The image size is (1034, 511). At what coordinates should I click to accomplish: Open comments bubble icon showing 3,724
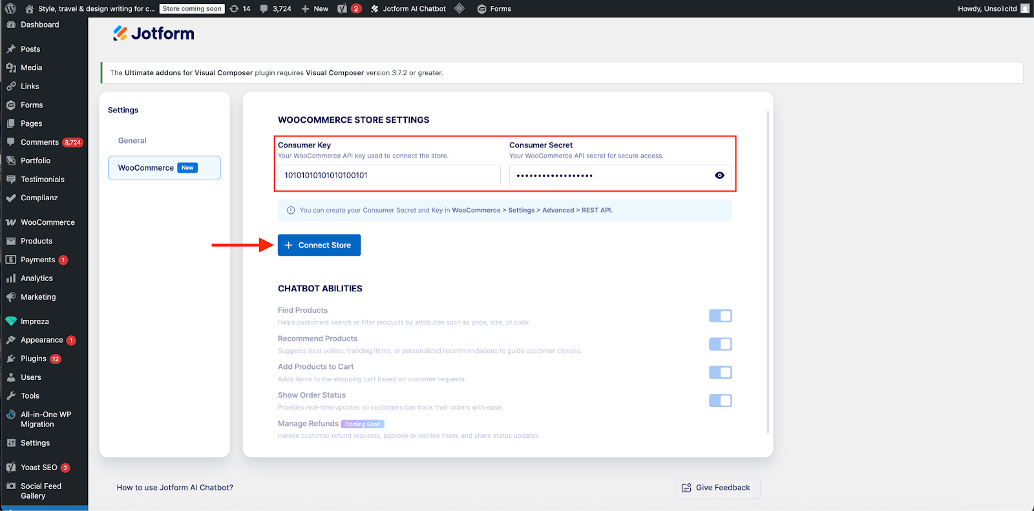(x=264, y=9)
